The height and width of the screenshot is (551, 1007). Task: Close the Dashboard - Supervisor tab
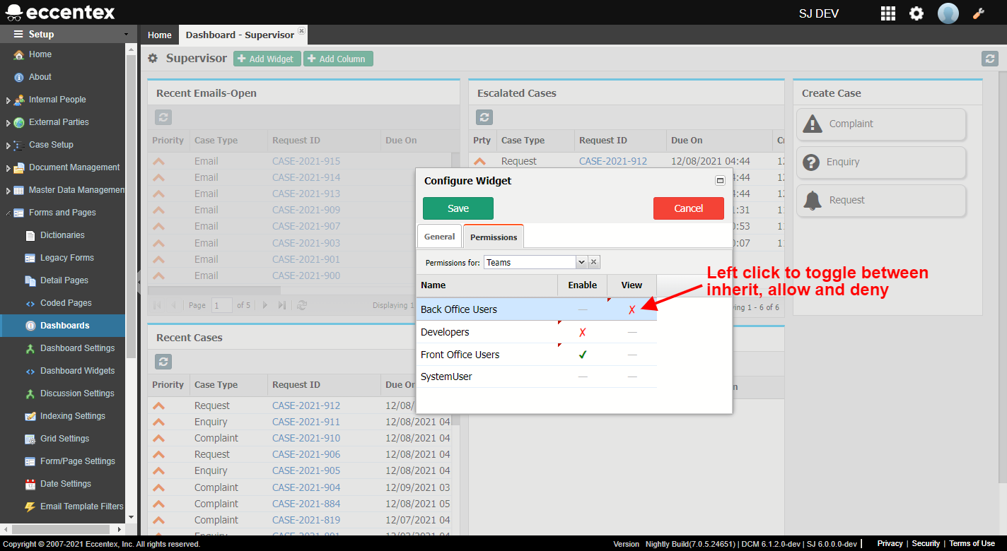pyautogui.click(x=302, y=31)
